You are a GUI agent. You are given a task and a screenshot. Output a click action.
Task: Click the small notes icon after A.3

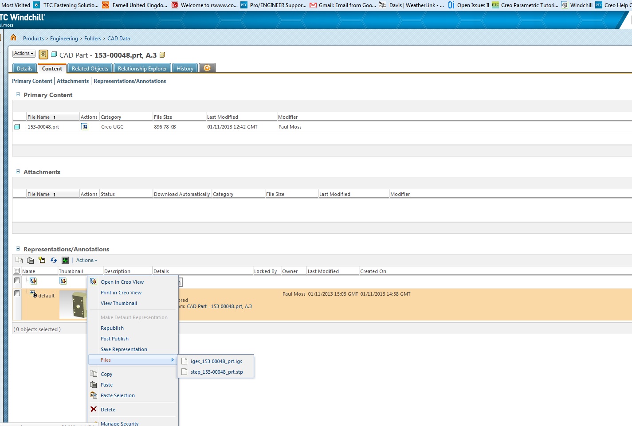(x=162, y=55)
